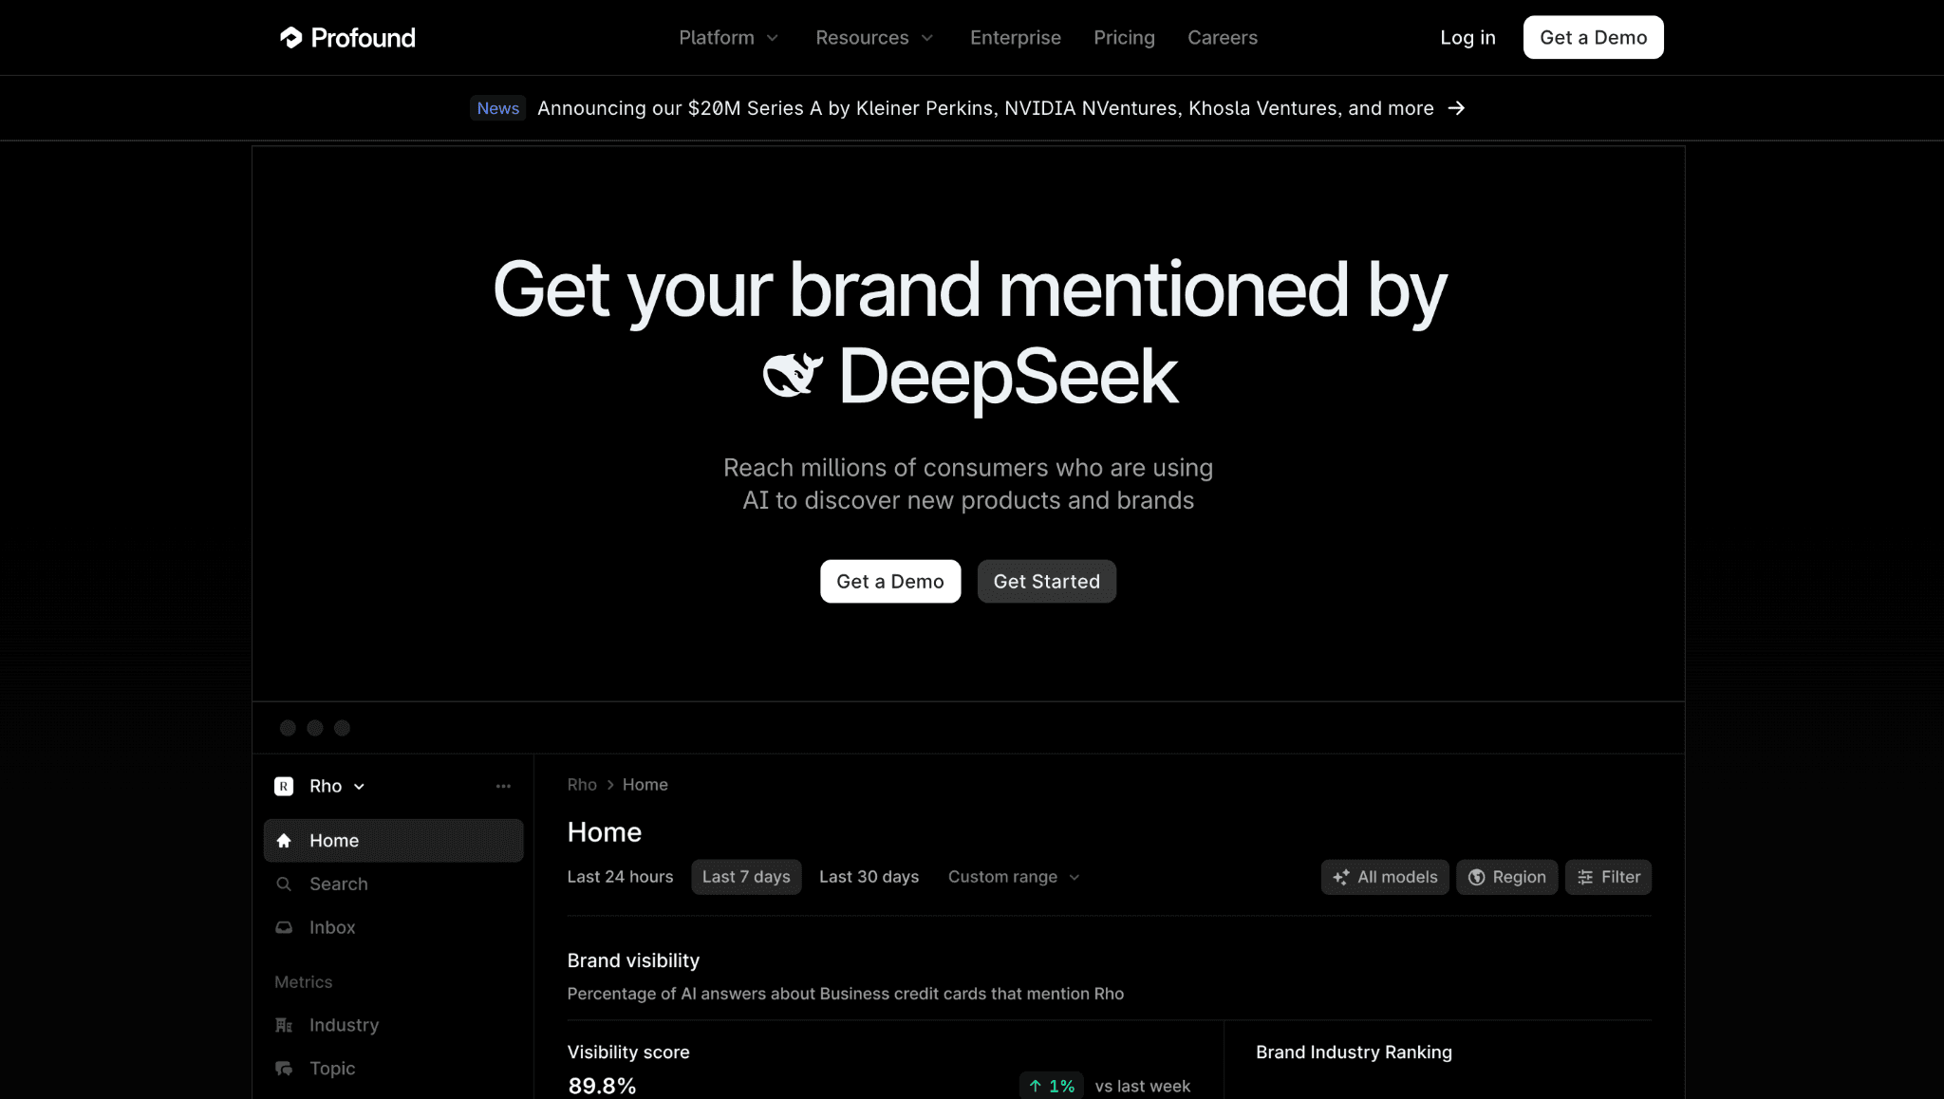Viewport: 1944px width, 1099px height.
Task: Expand the Resources navigation dropdown
Action: click(874, 38)
